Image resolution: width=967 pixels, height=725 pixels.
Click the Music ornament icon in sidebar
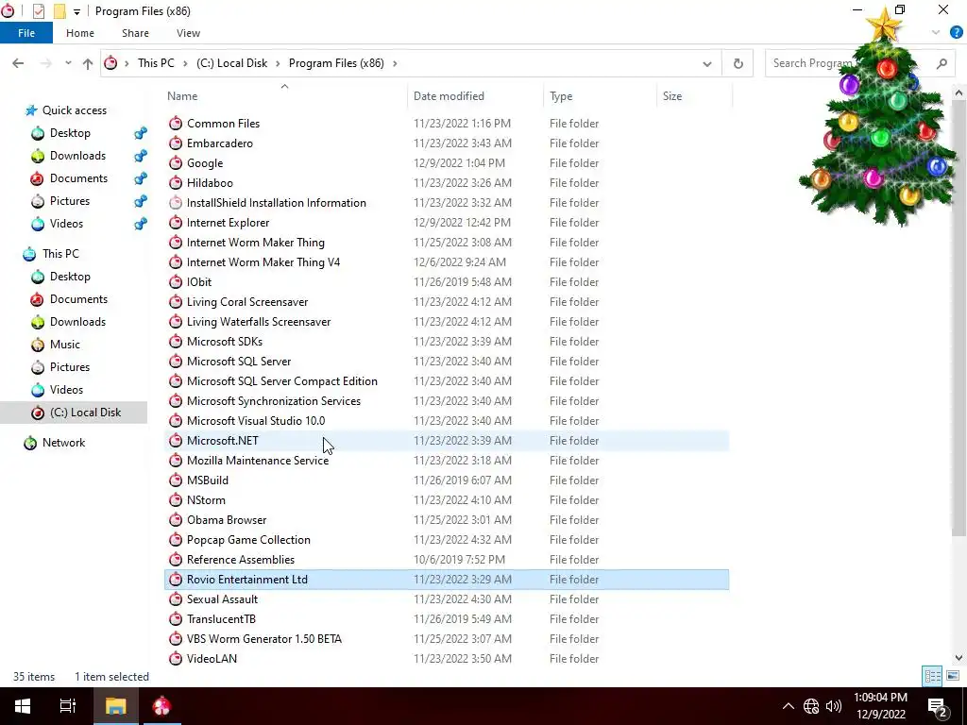38,345
